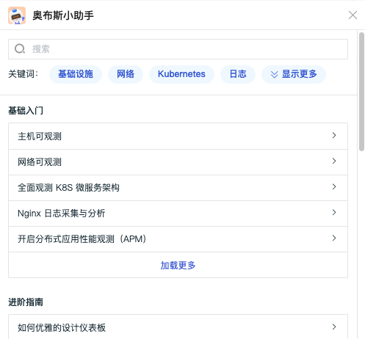The height and width of the screenshot is (339, 365).
Task: Open 开启分布式应用性能观测 (APM) guide
Action: [178, 239]
